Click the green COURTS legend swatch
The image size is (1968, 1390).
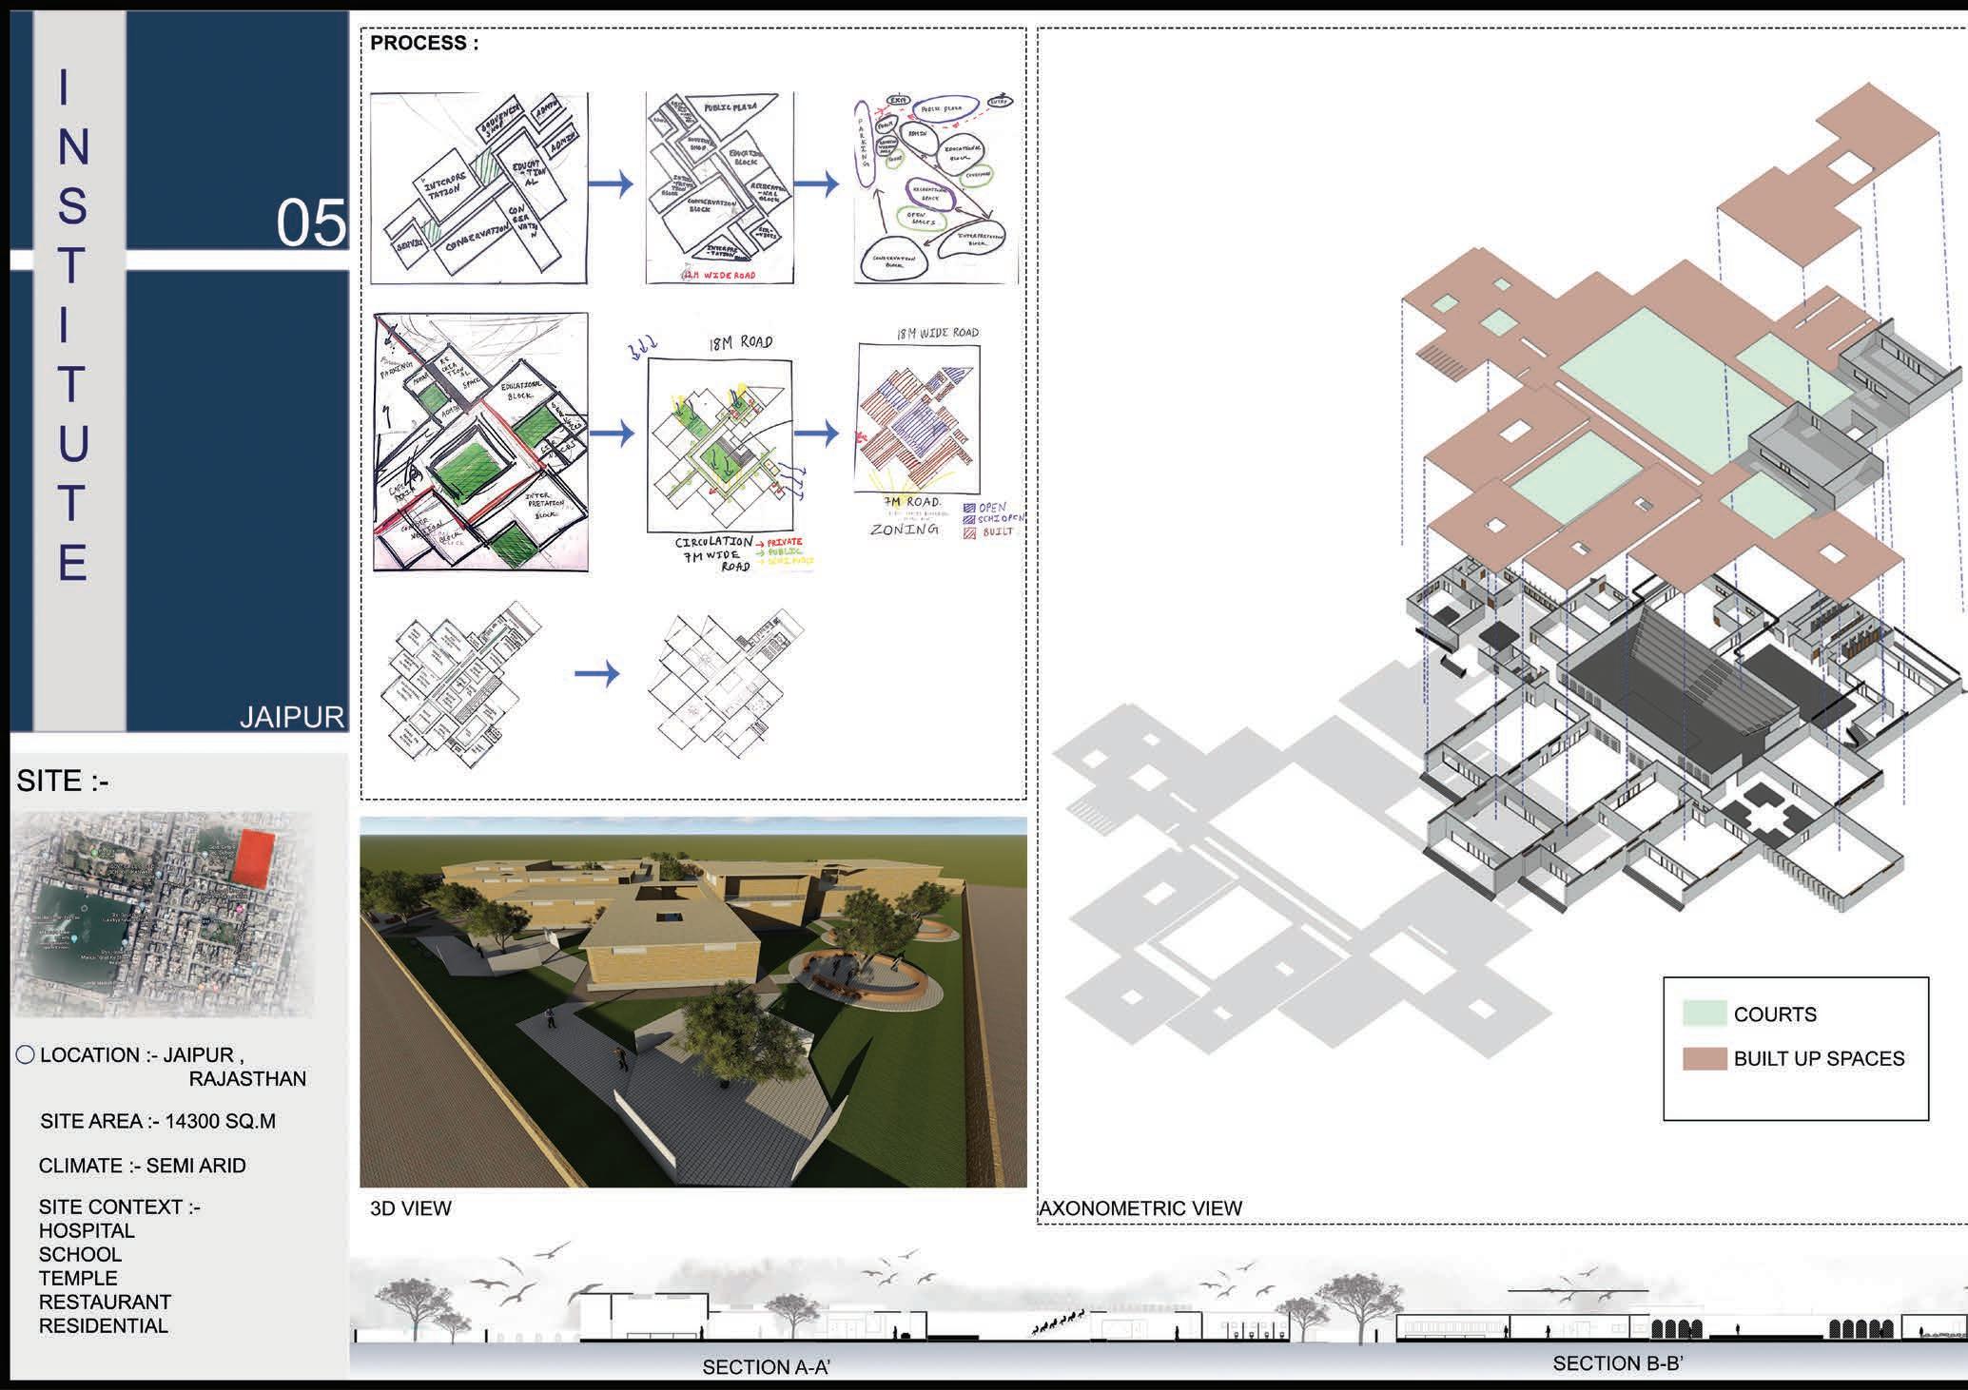1704,1014
